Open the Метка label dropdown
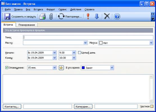Image resolution: width=156 pixels, height=112 pixels. point(151,43)
